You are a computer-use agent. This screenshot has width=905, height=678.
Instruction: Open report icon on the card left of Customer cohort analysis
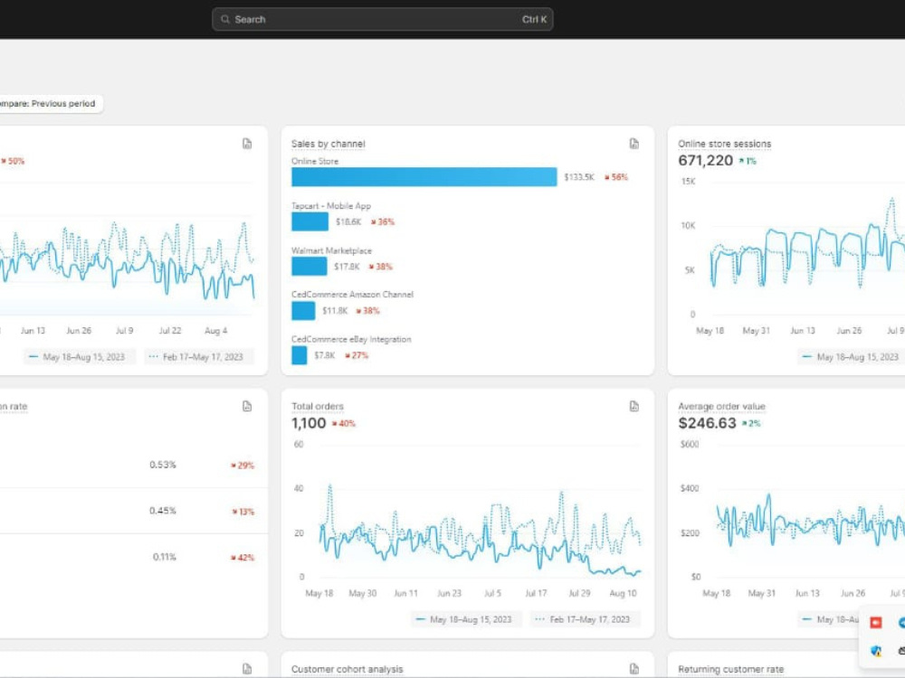pos(247,669)
